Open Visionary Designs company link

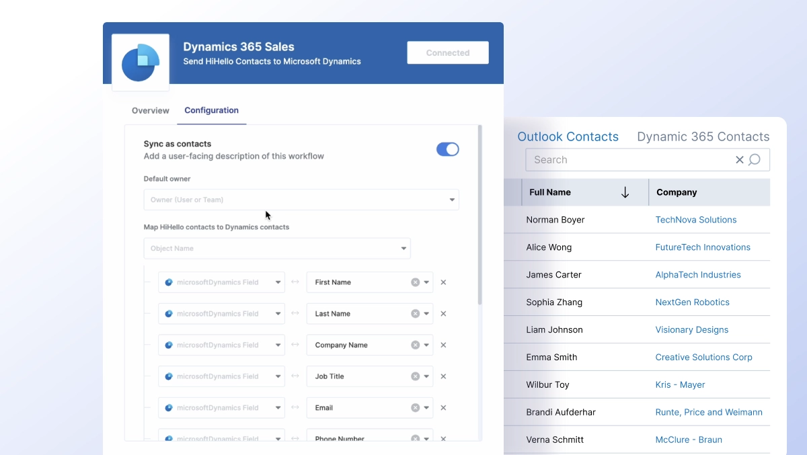pyautogui.click(x=692, y=330)
